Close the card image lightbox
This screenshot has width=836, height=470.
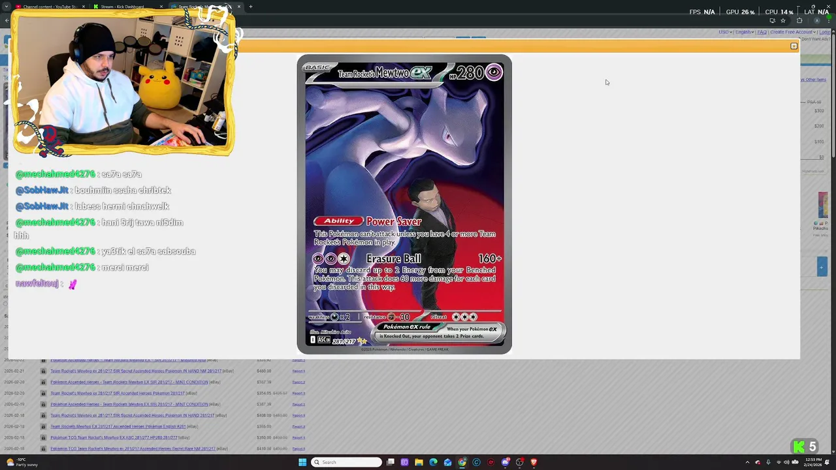pyautogui.click(x=794, y=46)
